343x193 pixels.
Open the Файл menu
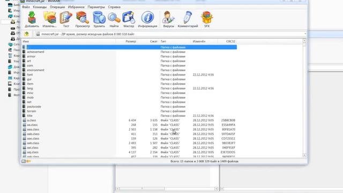26,7
